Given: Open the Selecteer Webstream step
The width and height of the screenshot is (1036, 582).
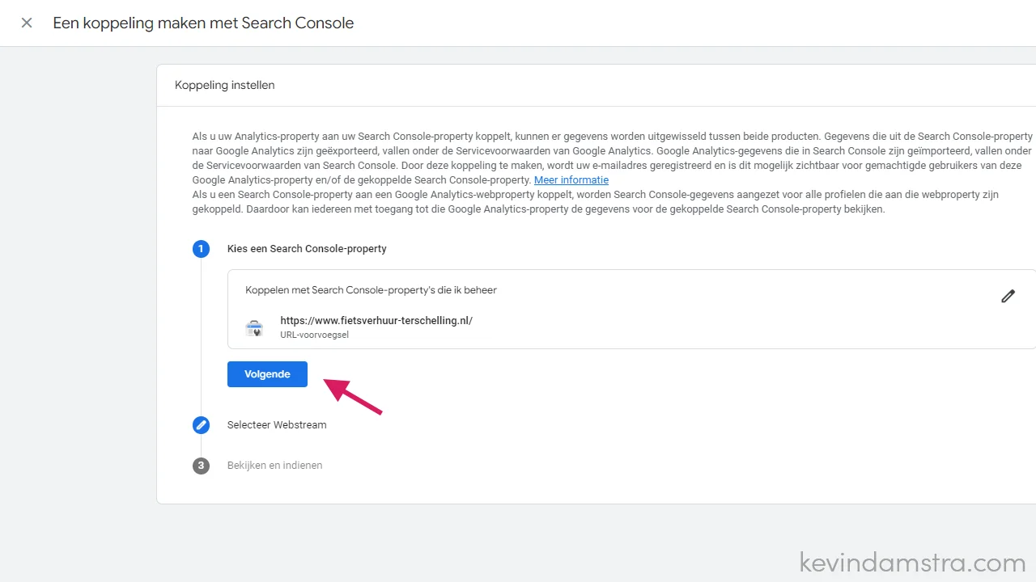Looking at the screenshot, I should pyautogui.click(x=277, y=424).
